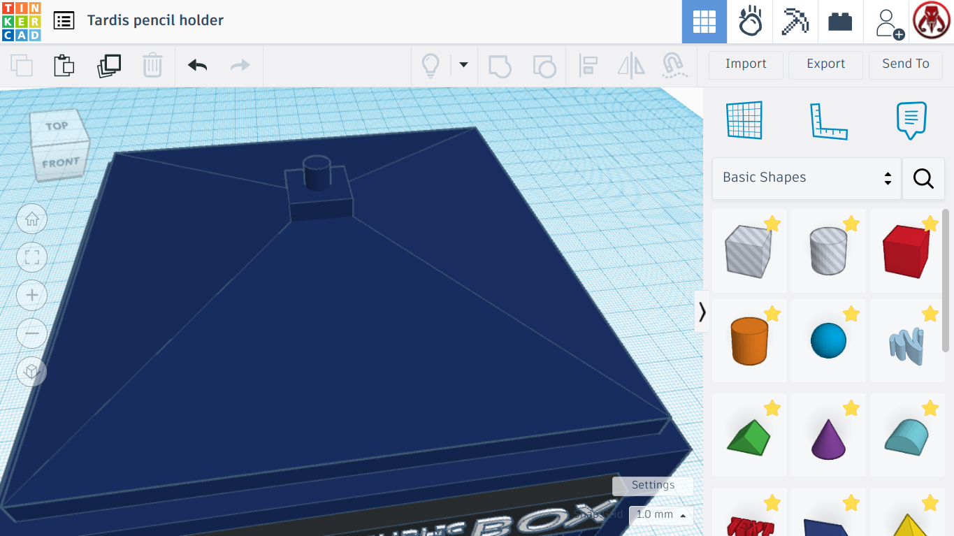Image resolution: width=954 pixels, height=536 pixels.
Task: Select the Cylinder hole shape
Action: point(828,250)
